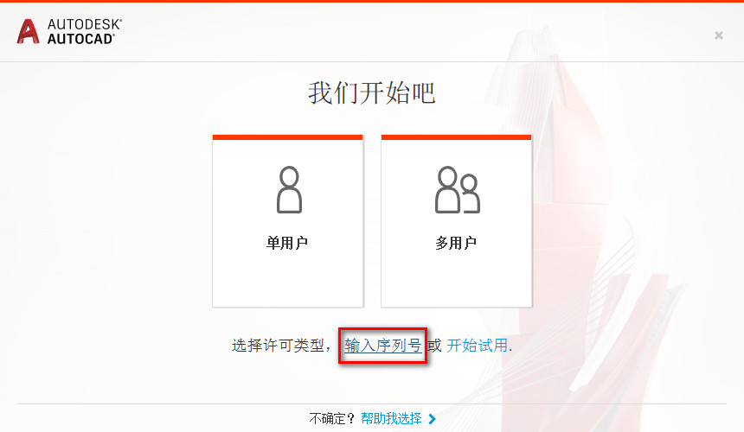Click the single-person silhouette icon

point(289,189)
